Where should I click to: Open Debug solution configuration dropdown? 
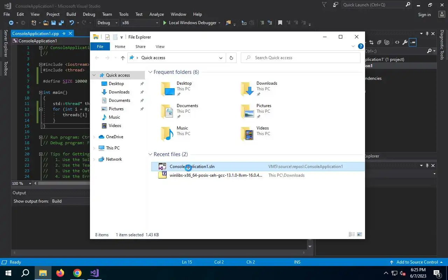[x=107, y=23]
